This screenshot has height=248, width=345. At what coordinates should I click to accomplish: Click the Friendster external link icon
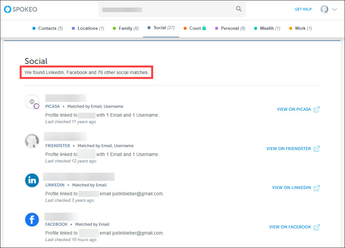coord(317,149)
